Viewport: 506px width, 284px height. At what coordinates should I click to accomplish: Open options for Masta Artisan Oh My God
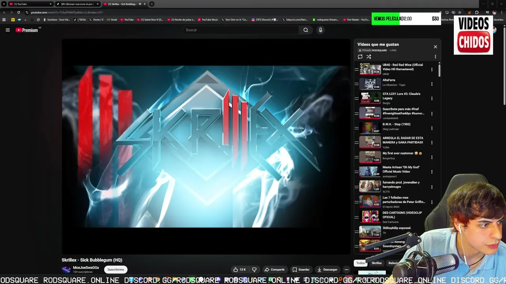pyautogui.click(x=432, y=172)
